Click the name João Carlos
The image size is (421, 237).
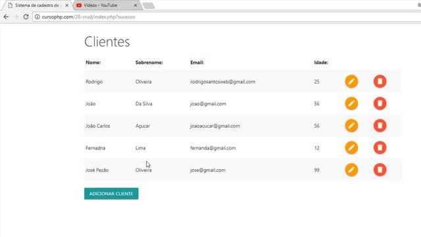pos(98,126)
